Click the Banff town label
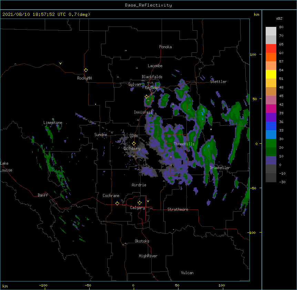 [x=43, y=195]
